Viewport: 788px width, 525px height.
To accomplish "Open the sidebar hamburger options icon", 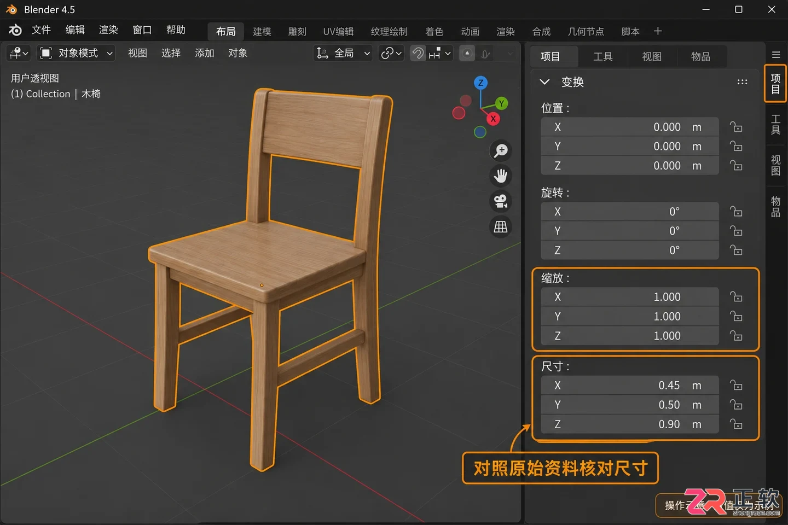I will pos(776,55).
